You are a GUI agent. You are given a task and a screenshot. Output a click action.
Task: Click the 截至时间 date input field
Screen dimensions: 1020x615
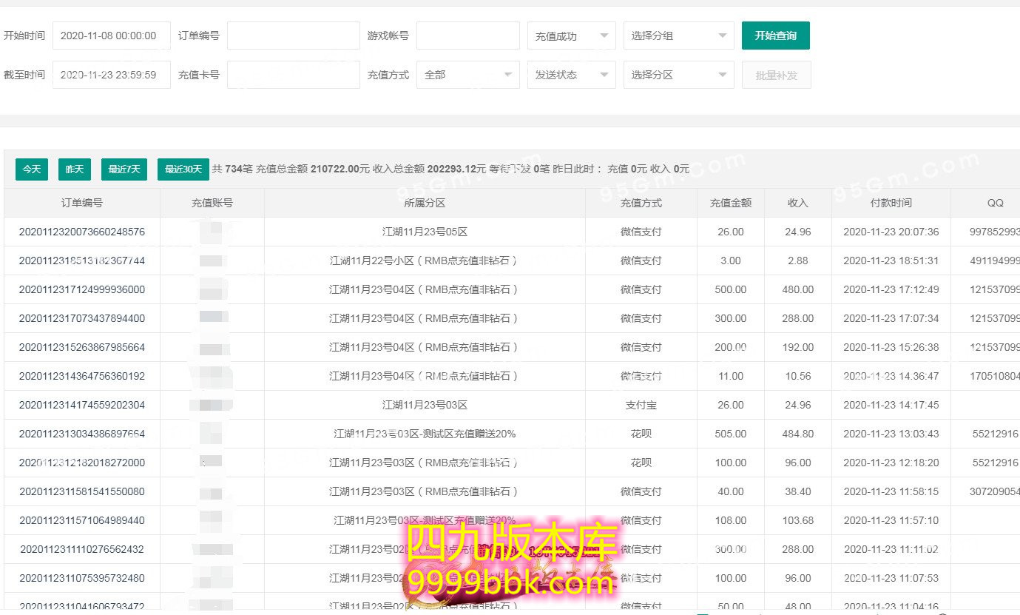pyautogui.click(x=111, y=75)
